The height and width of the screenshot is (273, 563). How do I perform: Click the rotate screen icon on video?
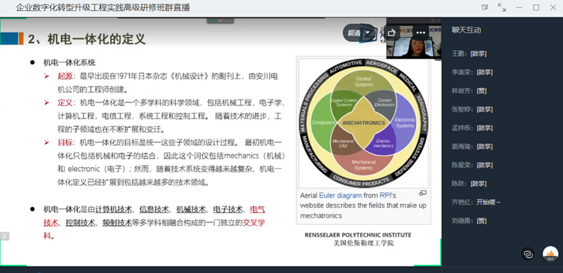point(392,33)
